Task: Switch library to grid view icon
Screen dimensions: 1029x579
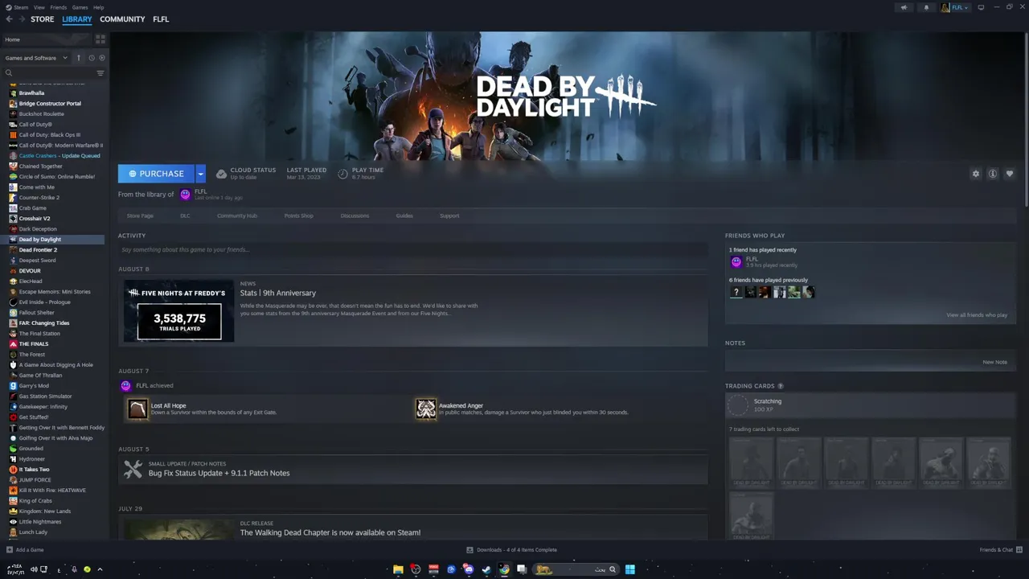Action: click(100, 39)
